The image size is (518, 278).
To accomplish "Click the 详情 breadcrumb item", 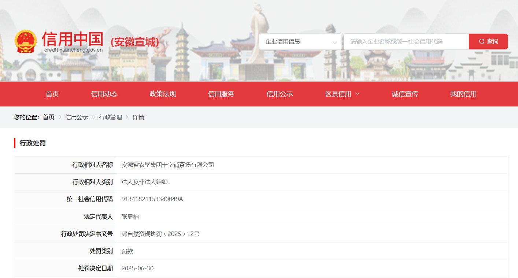I will click(138, 117).
